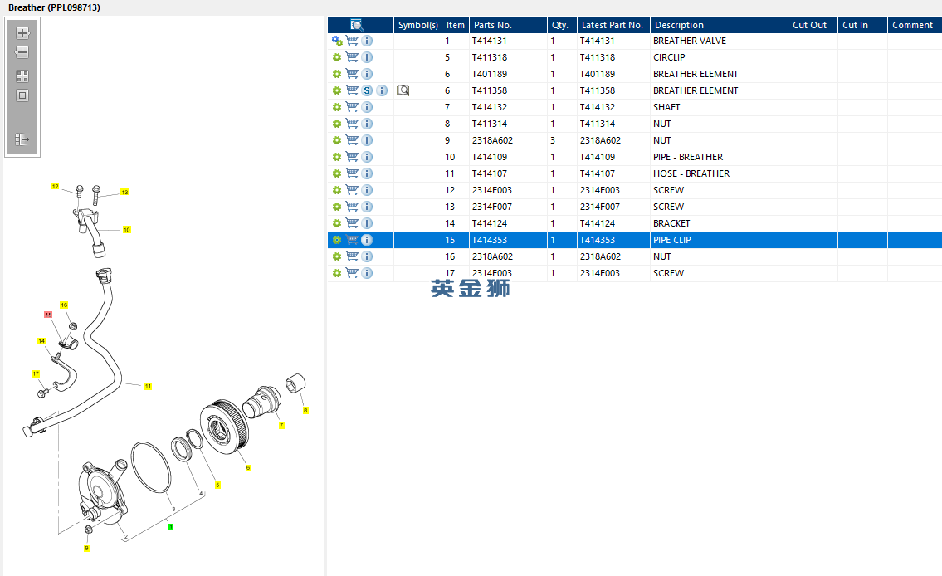The image size is (942, 576).
Task: Select diagram callout 14 bracket label
Action: (41, 341)
